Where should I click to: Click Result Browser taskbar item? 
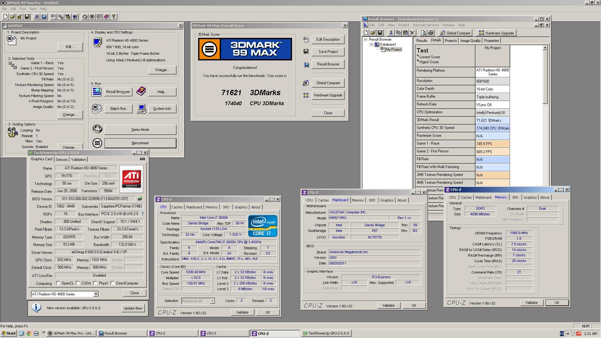click(x=122, y=333)
